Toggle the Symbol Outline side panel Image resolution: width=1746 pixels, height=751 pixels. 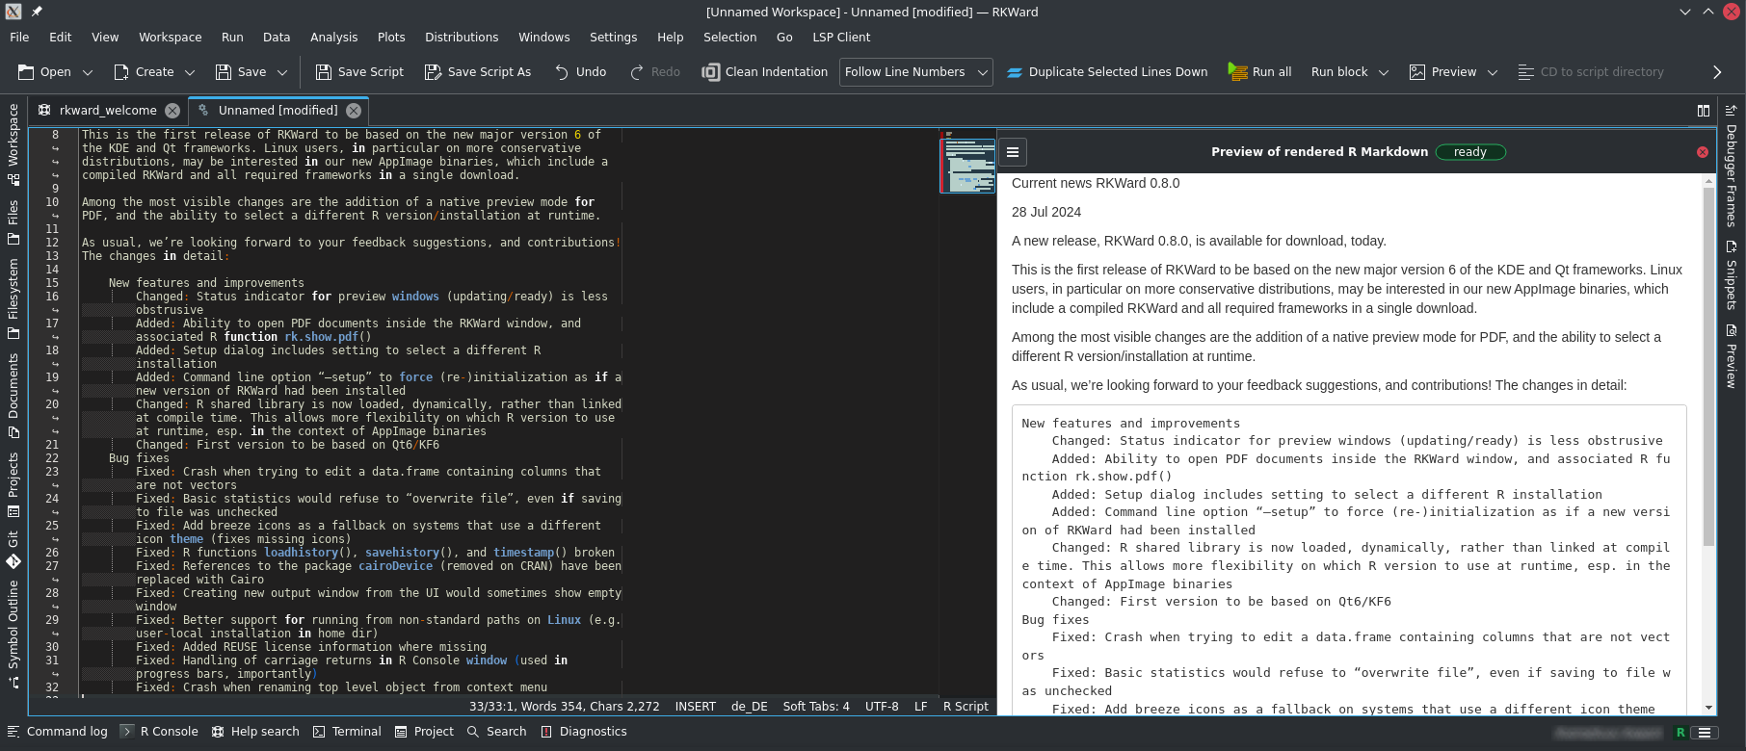(x=13, y=634)
